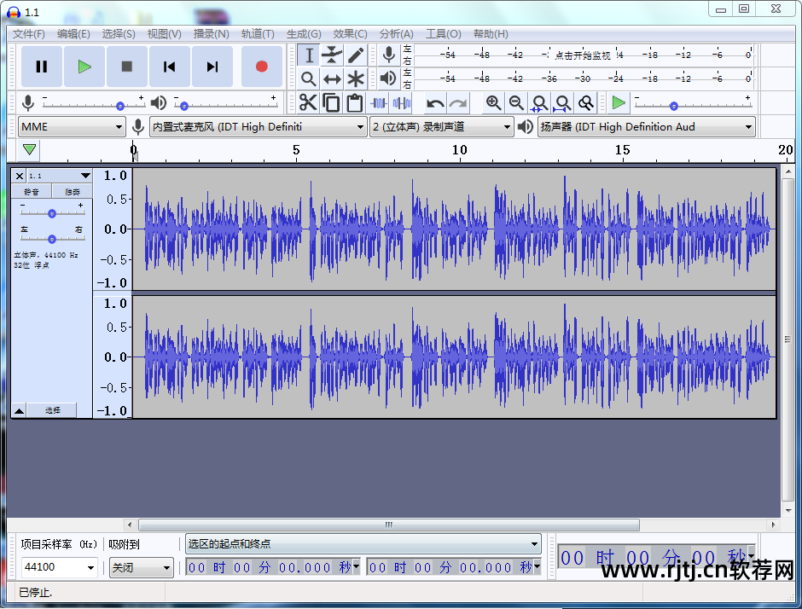Screen dimensions: 802x609
Task: Undo the last edit
Action: pyautogui.click(x=435, y=103)
